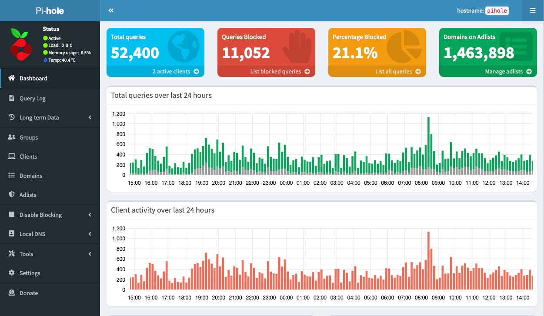
Task: Open the hamburger menu at top right
Action: [x=532, y=10]
